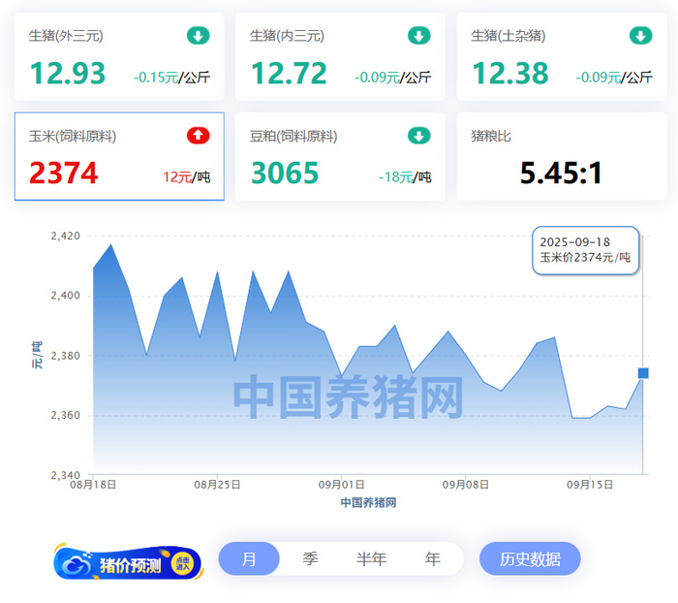The width and height of the screenshot is (678, 603).
Task: Open the 猪价预测 banner
Action: click(128, 562)
